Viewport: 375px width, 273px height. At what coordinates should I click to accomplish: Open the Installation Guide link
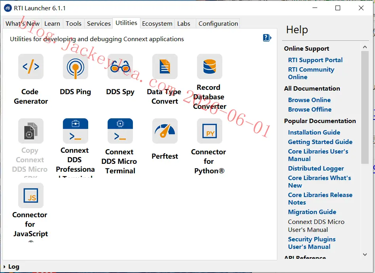click(314, 132)
